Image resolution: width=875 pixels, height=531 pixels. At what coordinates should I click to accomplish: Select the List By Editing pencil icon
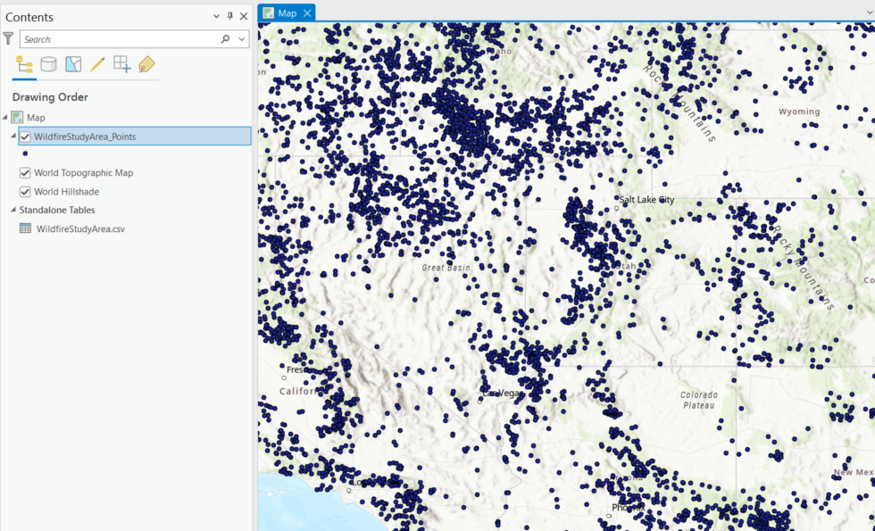(x=98, y=63)
